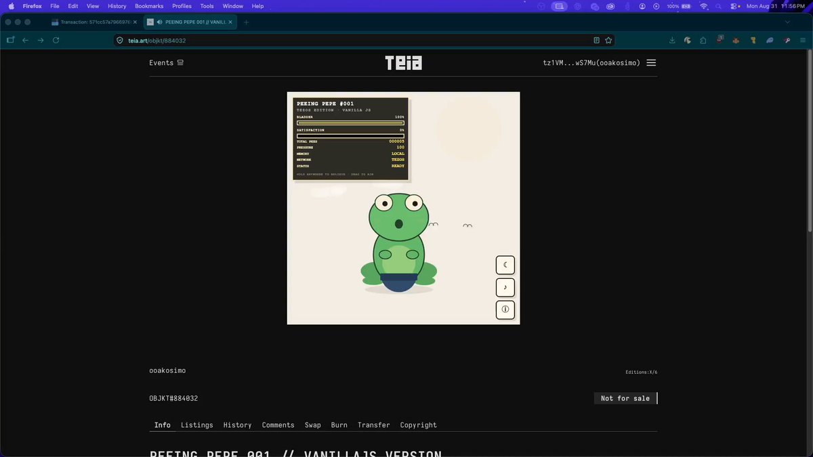
Task: Toggle sound with the music note button
Action: pos(505,287)
